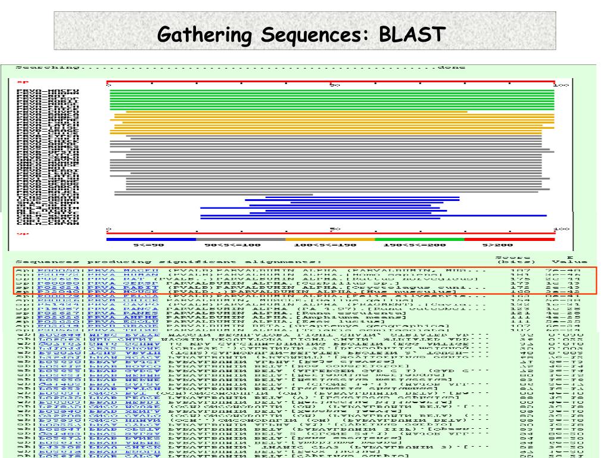Viewport: 610px width, 458px height.
Task: Click the gray 50<S<=100 legend segment
Action: tap(241, 240)
